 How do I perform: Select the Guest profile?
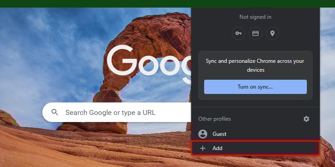[x=255, y=134]
